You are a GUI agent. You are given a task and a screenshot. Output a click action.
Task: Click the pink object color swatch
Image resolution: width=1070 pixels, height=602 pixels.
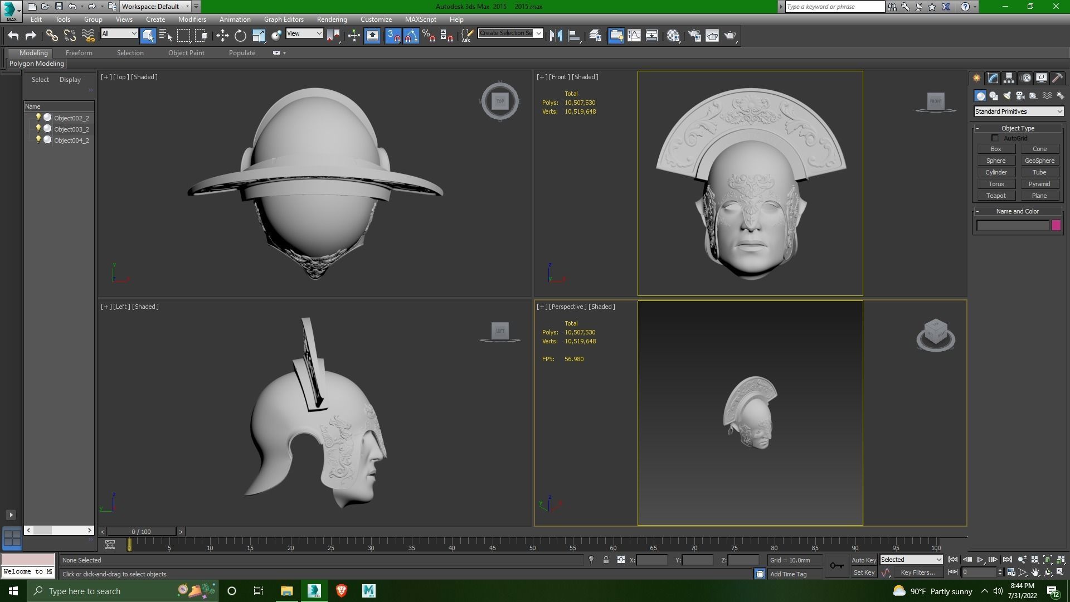(x=1056, y=226)
